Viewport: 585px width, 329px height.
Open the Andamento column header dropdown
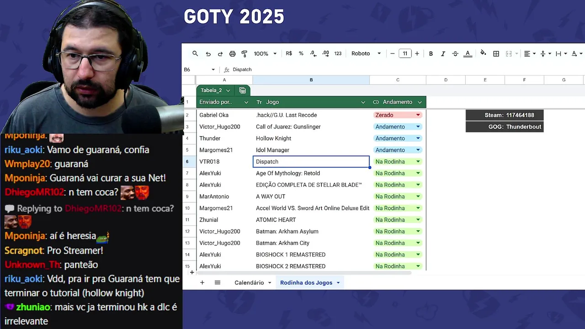point(420,102)
